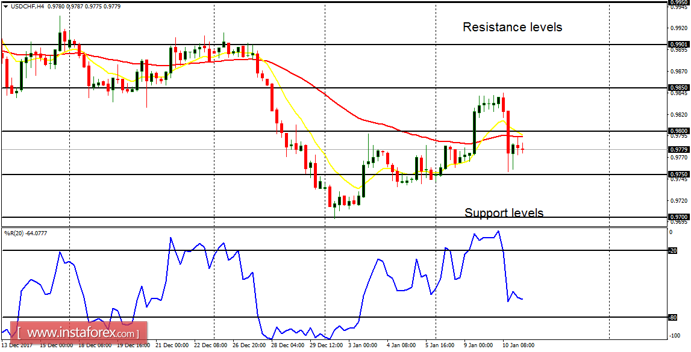Select the 0.9750 price level label
Viewport: 691px width, 352px height.
(x=679, y=174)
